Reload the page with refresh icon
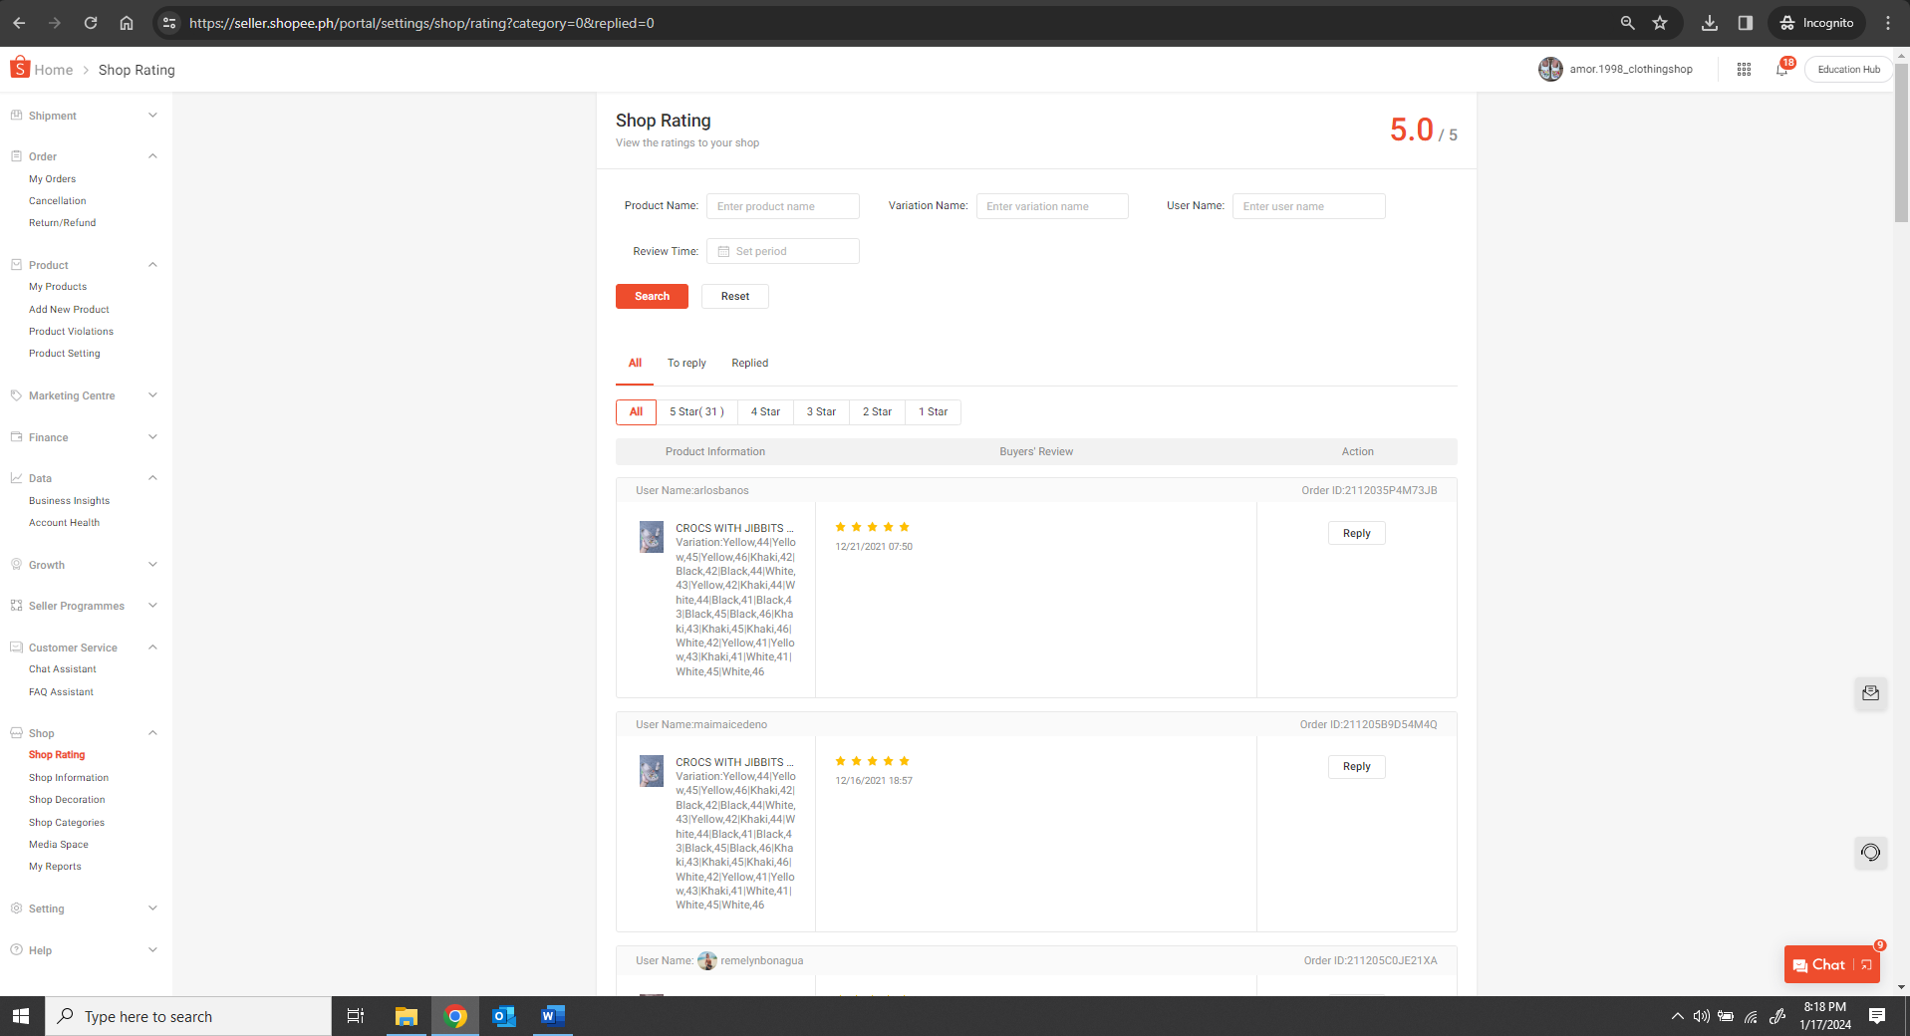This screenshot has height=1036, width=1910. 91,23
